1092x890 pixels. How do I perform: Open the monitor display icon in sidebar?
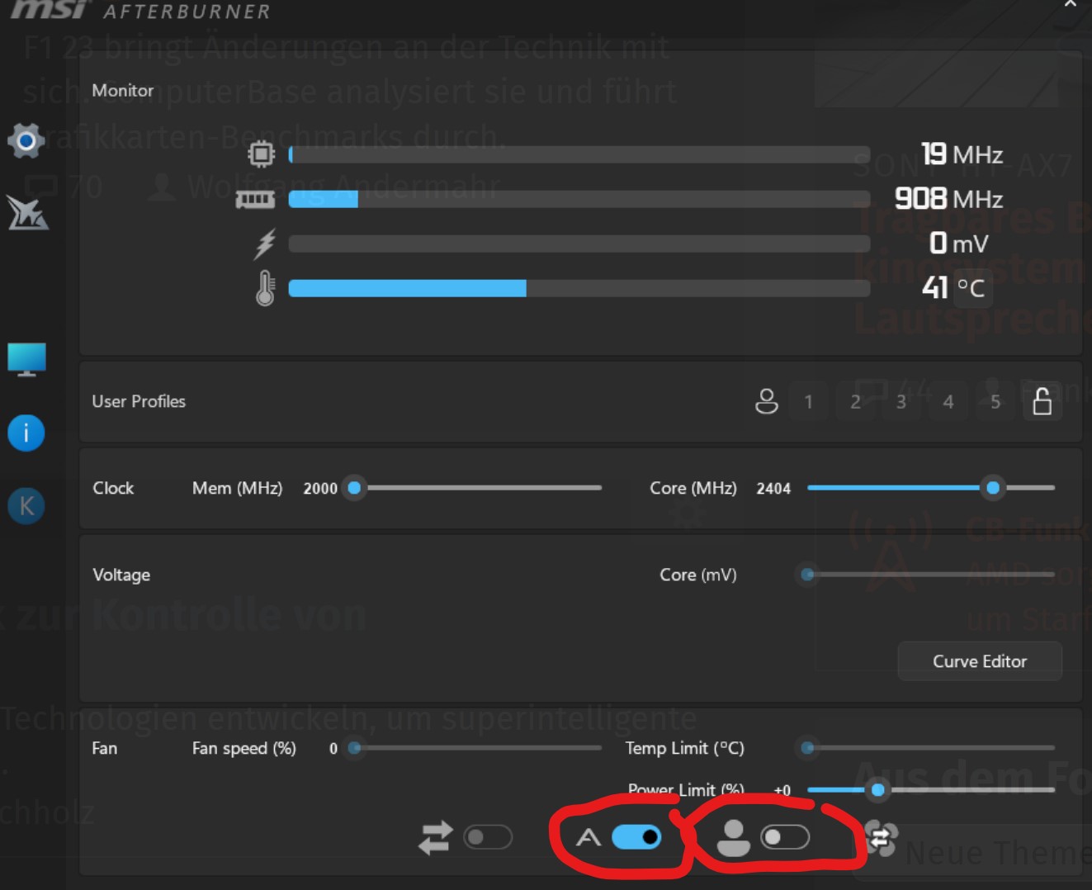(26, 359)
